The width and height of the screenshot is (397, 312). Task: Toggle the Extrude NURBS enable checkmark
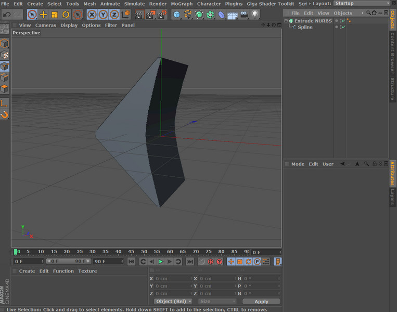[x=343, y=21]
